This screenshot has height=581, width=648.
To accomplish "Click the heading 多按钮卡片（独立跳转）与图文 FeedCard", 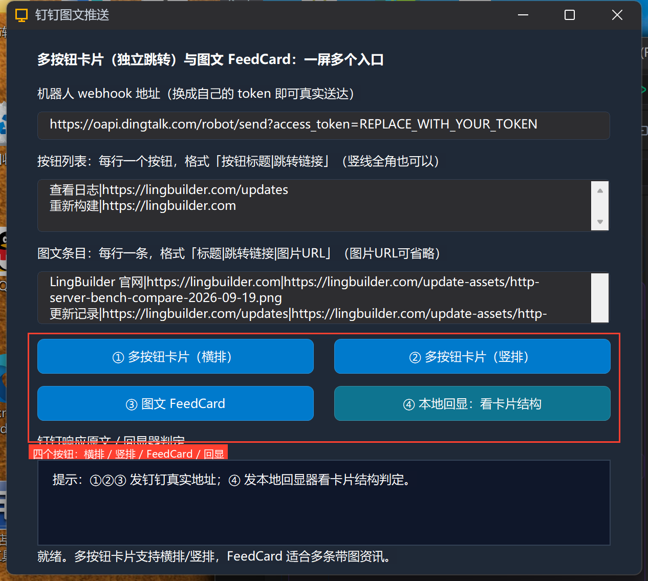I will click(x=210, y=59).
